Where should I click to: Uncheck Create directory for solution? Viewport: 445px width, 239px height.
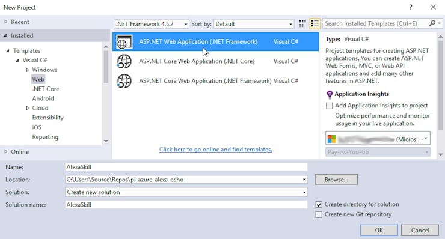(319, 204)
